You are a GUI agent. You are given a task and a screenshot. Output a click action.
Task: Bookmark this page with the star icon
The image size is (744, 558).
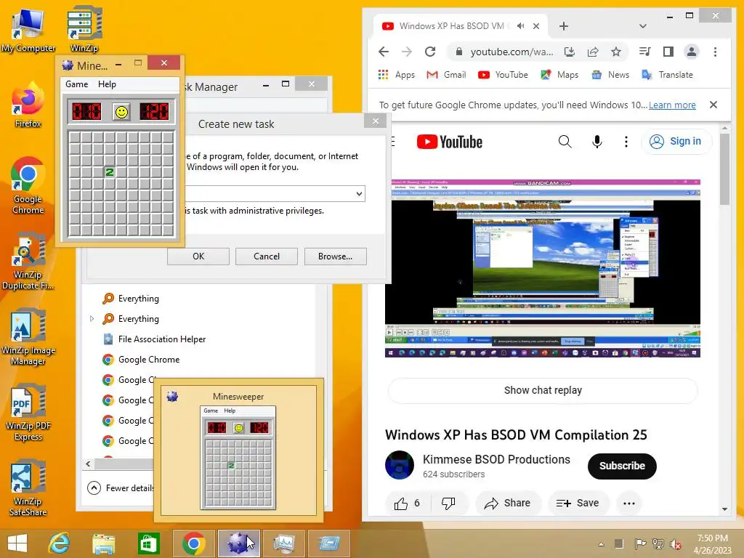pos(616,52)
